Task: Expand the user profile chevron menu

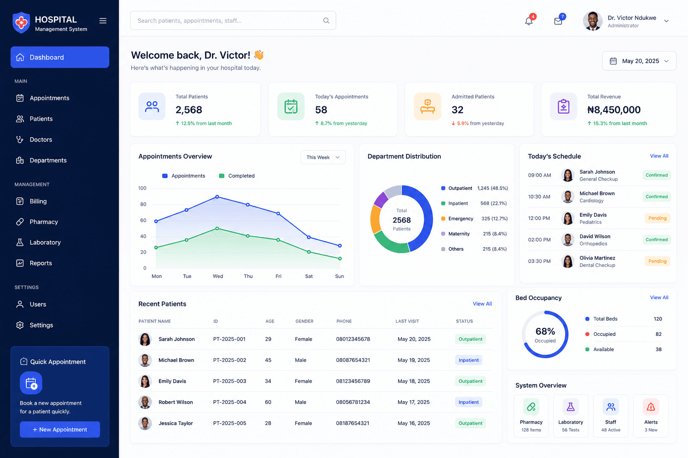Action: click(666, 21)
